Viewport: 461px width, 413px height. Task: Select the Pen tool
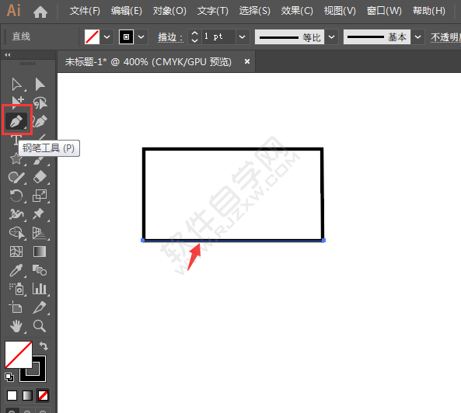[x=16, y=120]
